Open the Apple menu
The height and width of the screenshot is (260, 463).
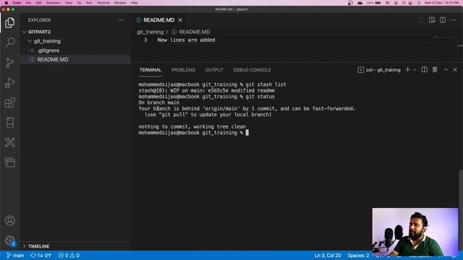(x=7, y=3)
